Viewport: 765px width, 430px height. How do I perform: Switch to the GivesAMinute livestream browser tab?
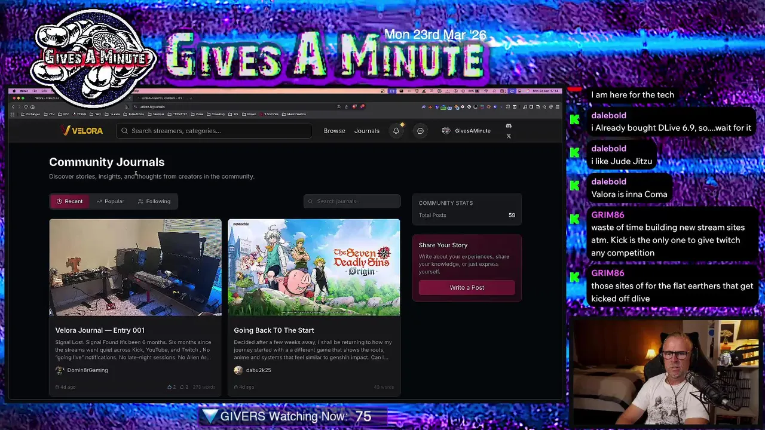click(x=161, y=98)
